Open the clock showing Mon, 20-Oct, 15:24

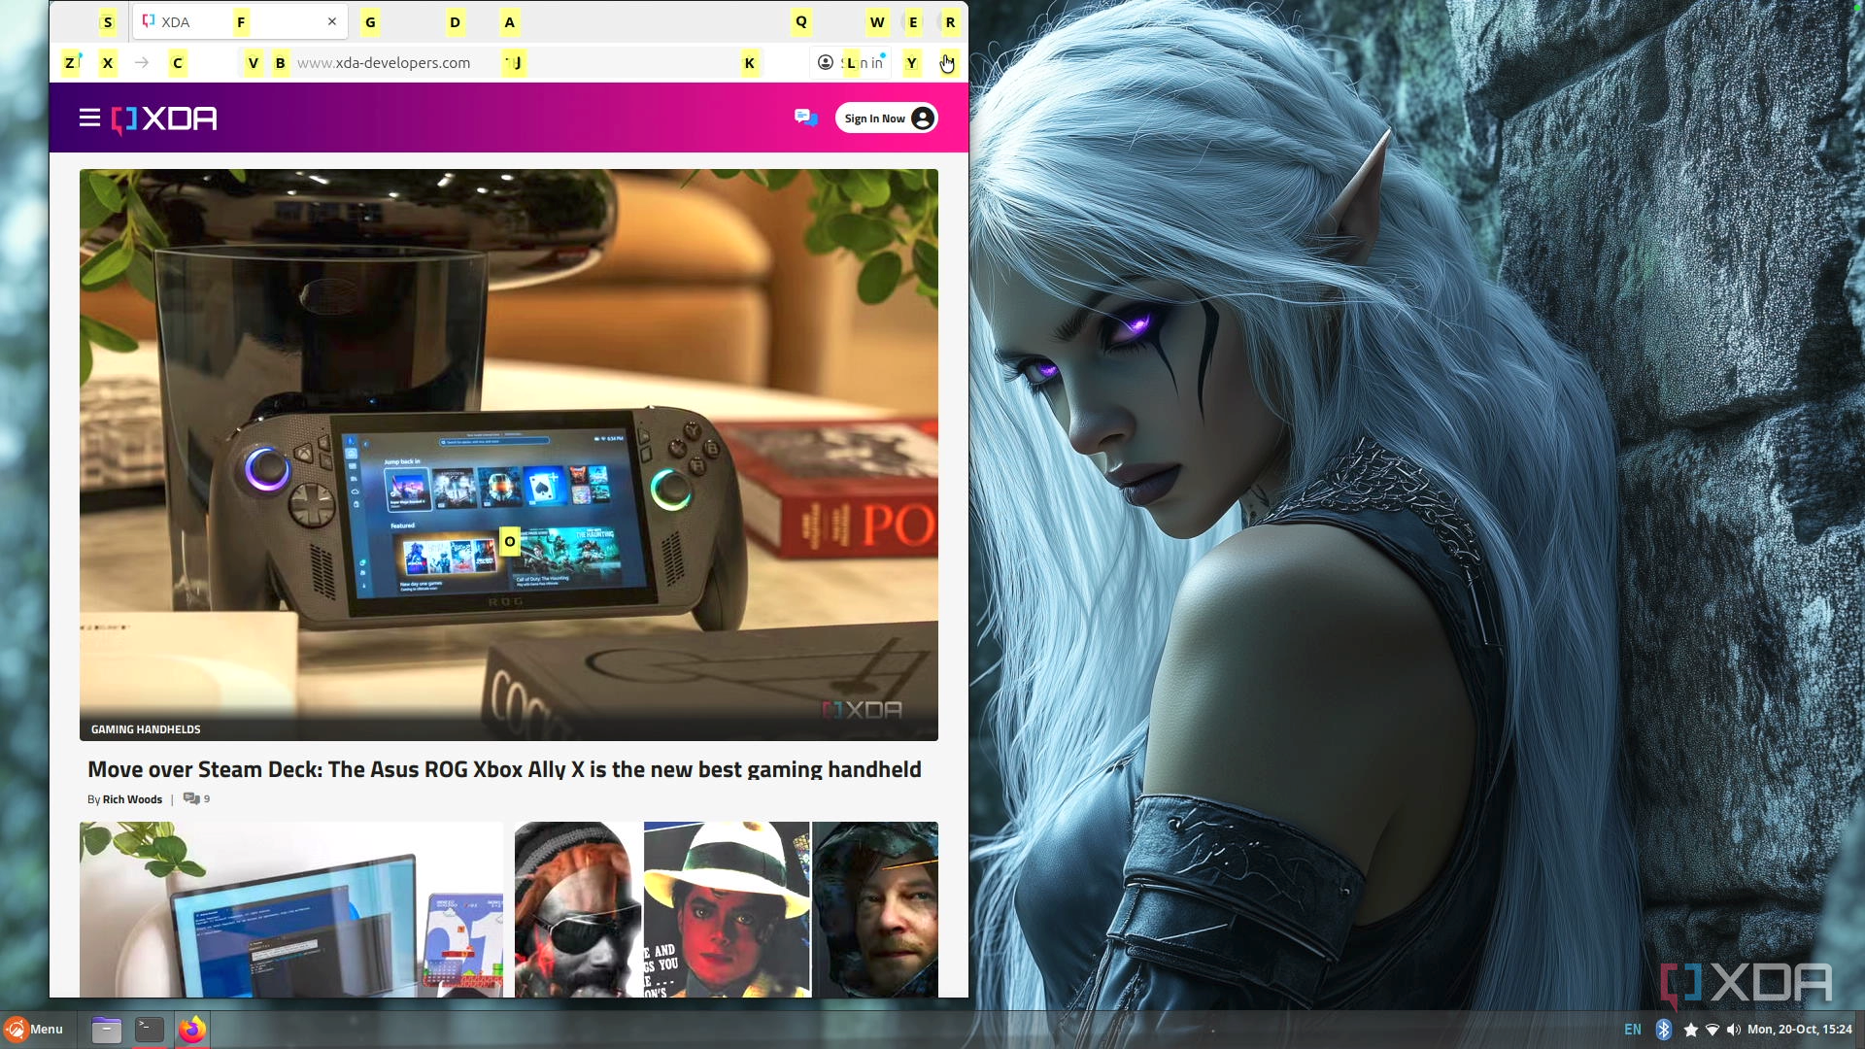pos(1799,1030)
